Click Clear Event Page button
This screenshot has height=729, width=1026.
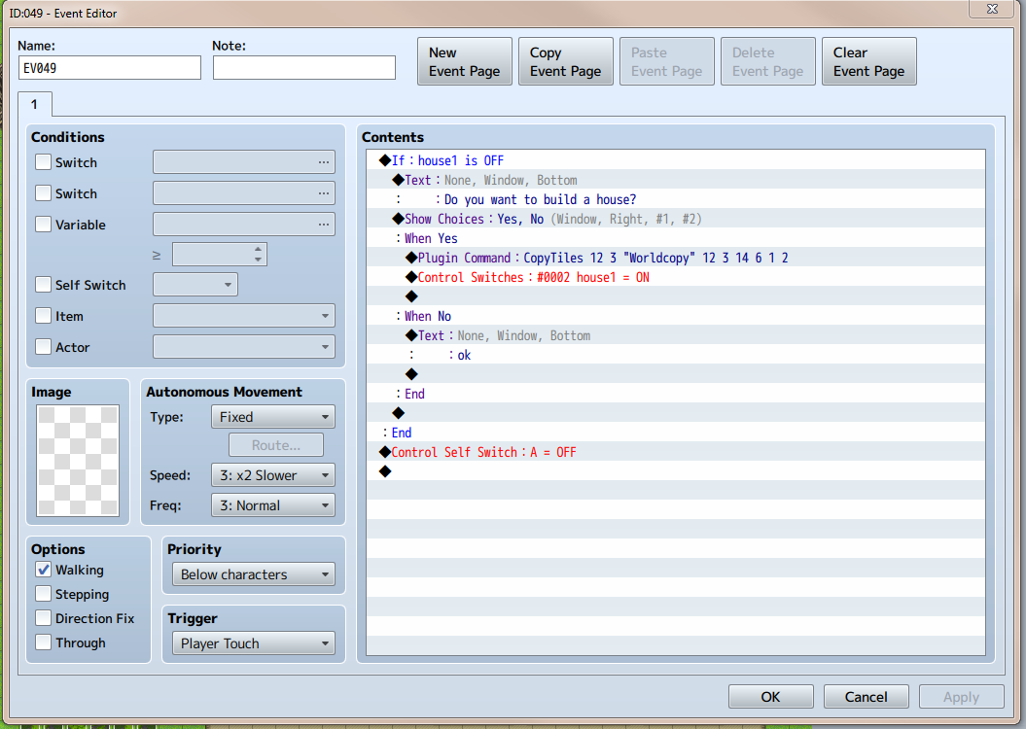[869, 61]
